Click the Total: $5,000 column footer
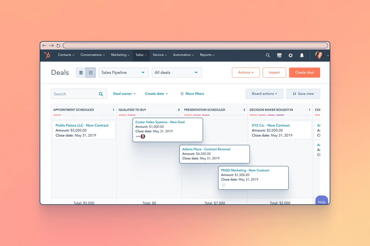 coord(84,203)
